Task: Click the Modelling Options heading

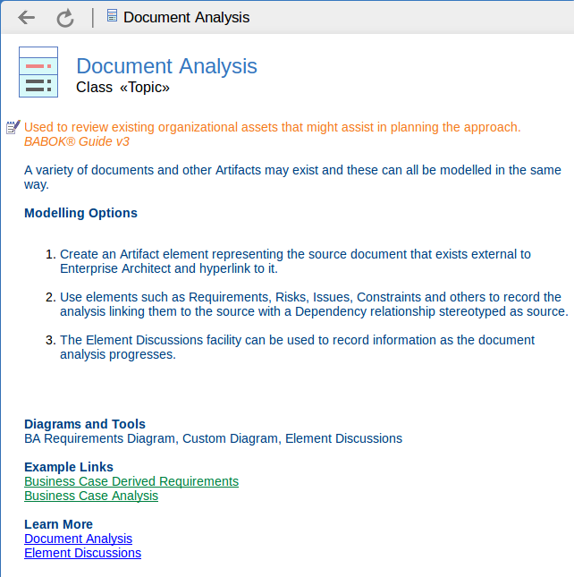Action: click(80, 213)
